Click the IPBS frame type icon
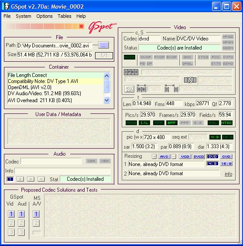 (131, 72)
